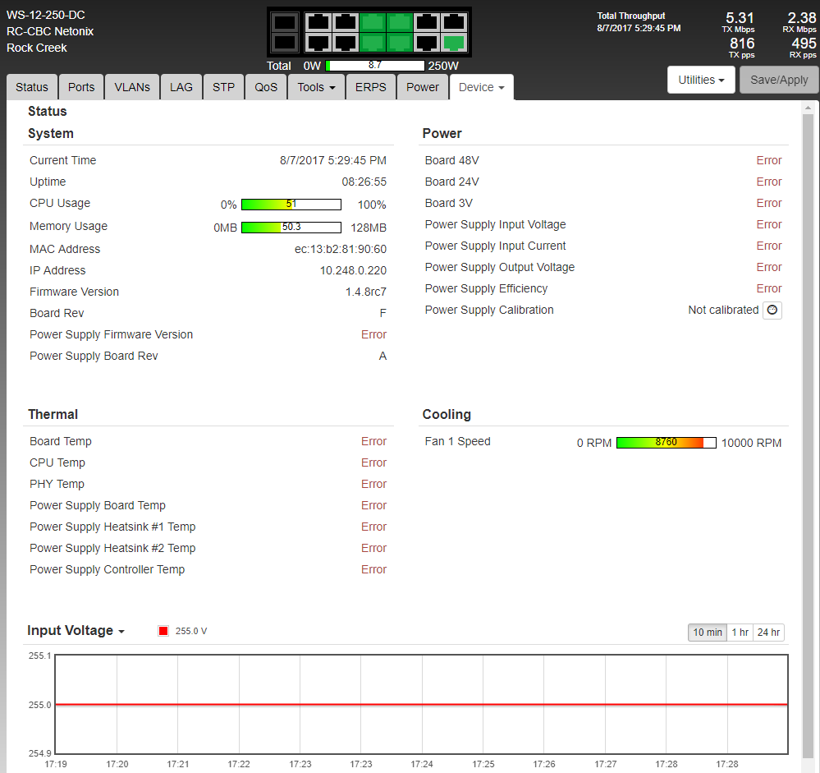Click the top-right black Ethernet port icon
The height and width of the screenshot is (773, 820).
(452, 23)
